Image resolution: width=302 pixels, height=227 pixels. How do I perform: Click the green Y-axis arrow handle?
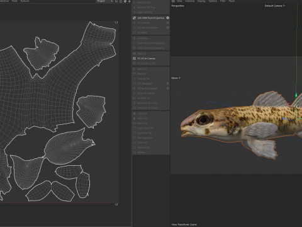tap(296, 95)
